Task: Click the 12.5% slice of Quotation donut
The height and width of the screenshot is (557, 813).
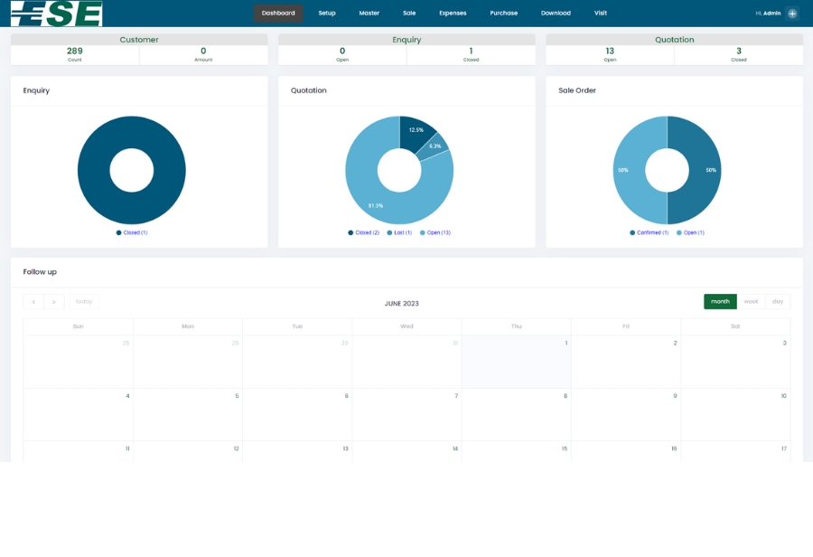Action: (x=416, y=130)
